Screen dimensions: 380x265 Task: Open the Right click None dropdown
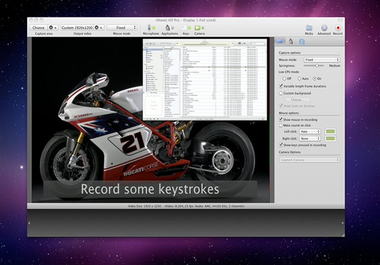[310, 139]
